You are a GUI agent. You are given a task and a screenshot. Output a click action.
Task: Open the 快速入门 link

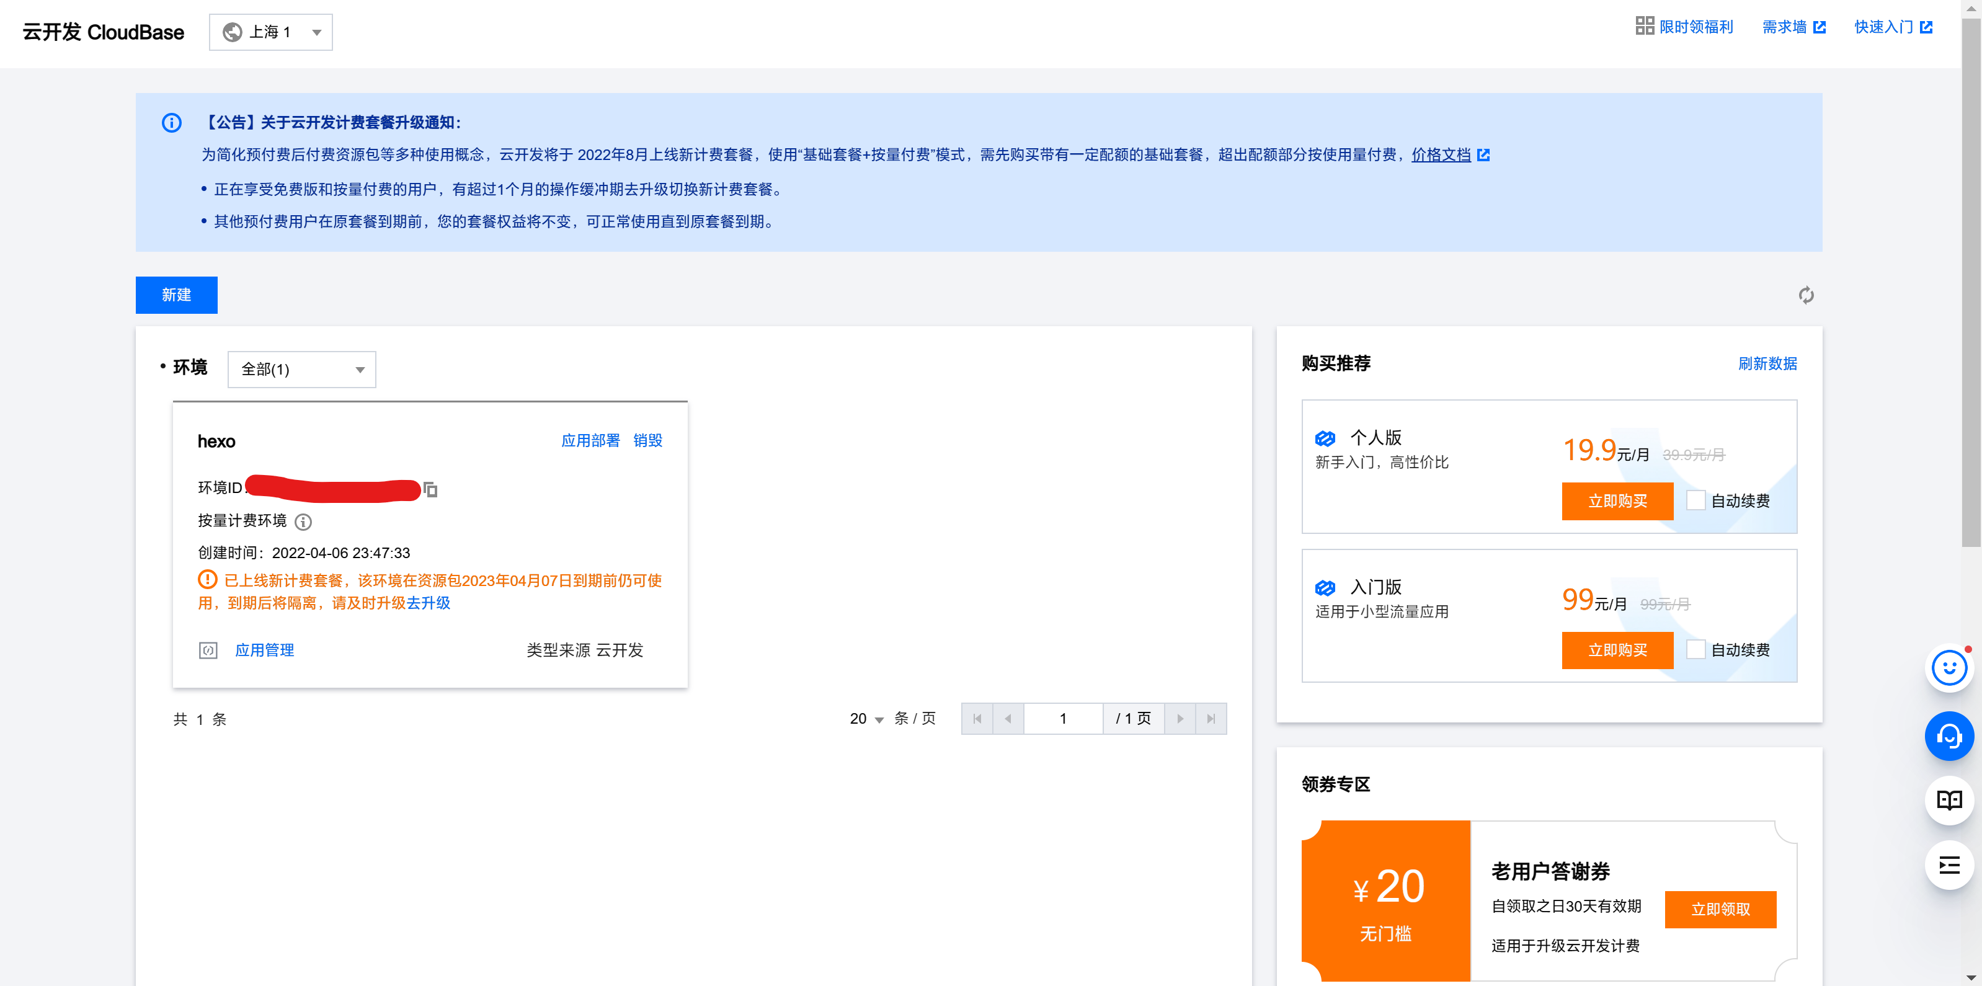click(1883, 27)
